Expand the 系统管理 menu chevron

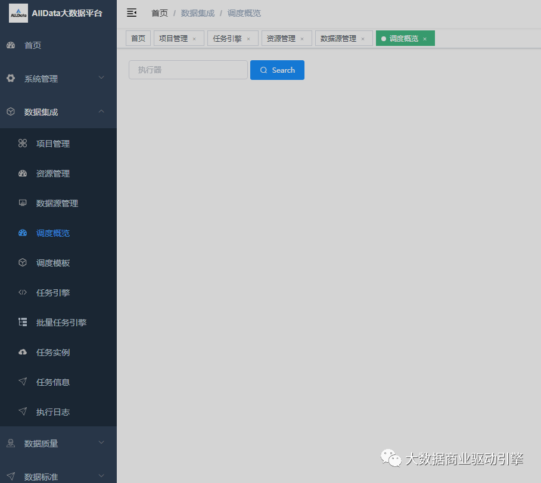click(101, 78)
